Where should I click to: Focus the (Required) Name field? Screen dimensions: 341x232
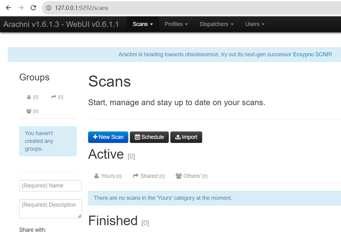[50, 186]
